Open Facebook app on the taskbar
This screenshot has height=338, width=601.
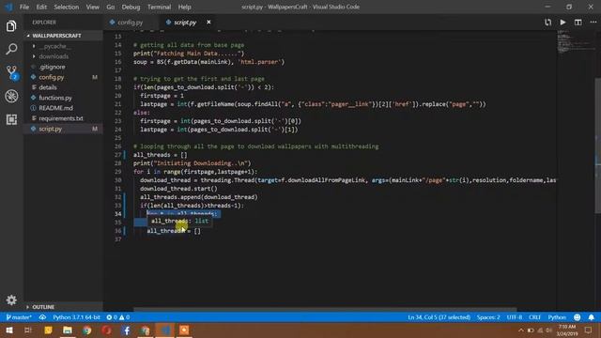[126, 330]
